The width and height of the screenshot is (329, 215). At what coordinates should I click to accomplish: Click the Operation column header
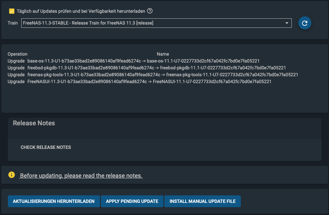pos(17,54)
